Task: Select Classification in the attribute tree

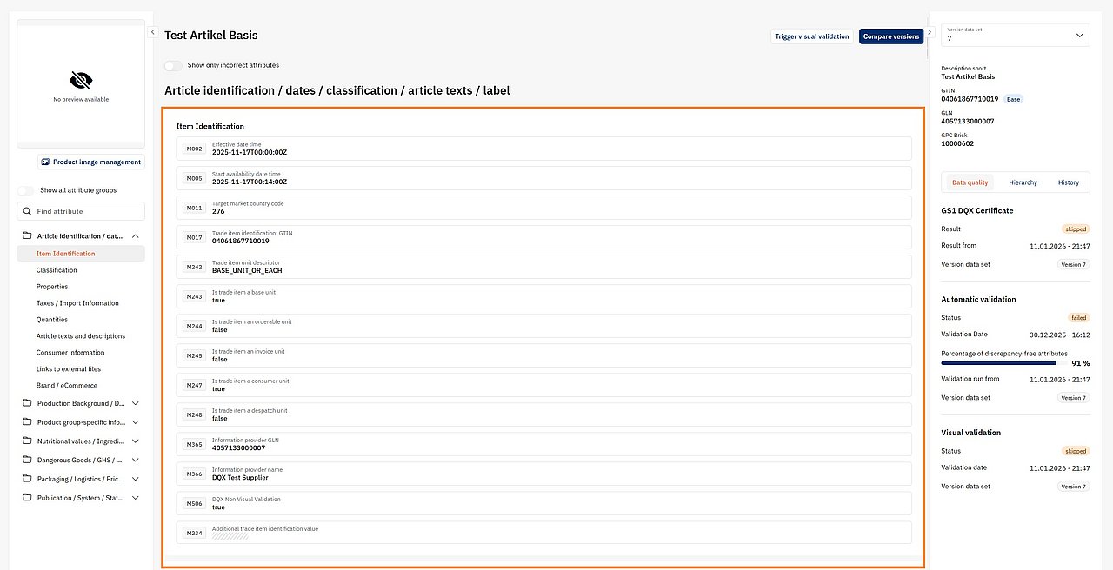Action: coord(57,270)
